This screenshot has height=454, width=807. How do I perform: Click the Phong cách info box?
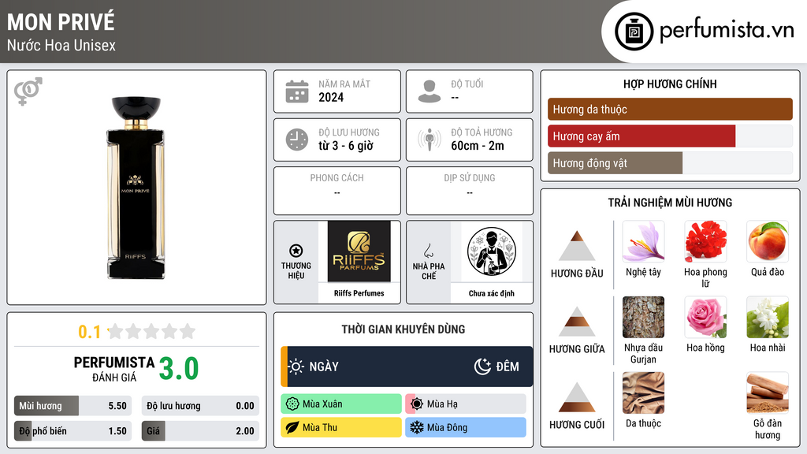click(337, 191)
